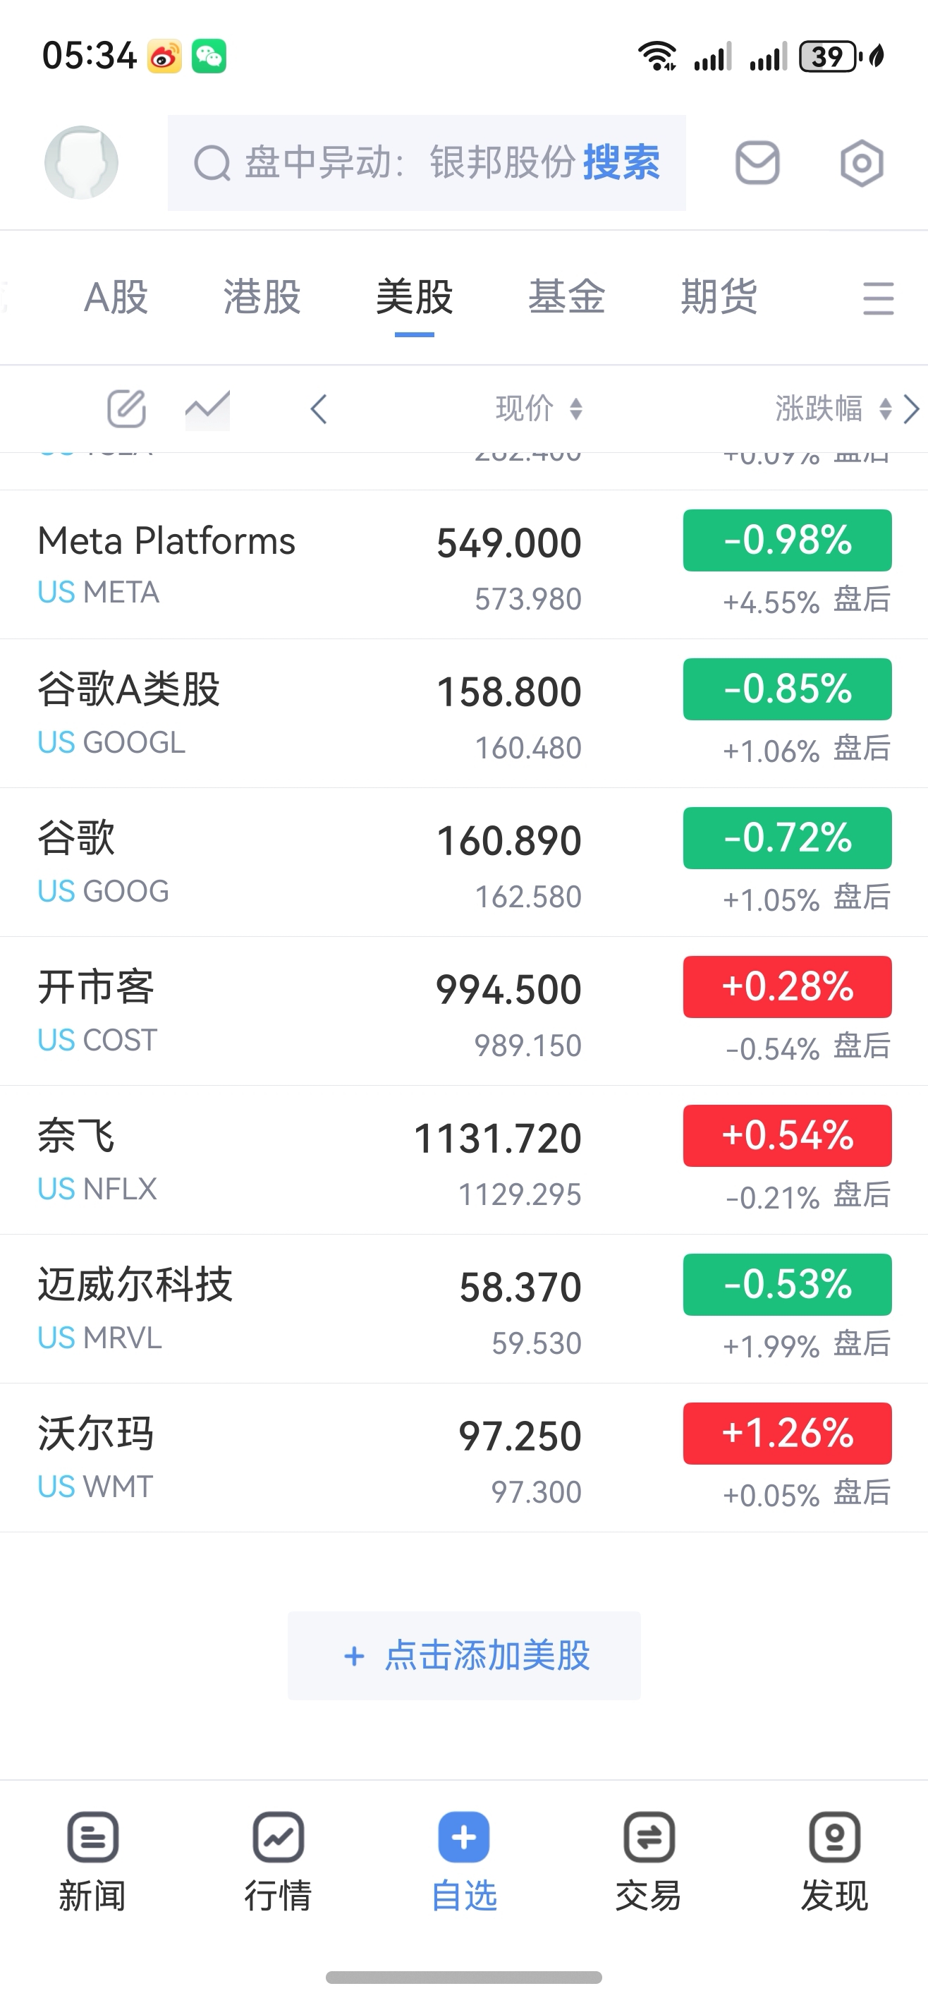
Task: Open the hexagon settings icon
Action: 861,163
